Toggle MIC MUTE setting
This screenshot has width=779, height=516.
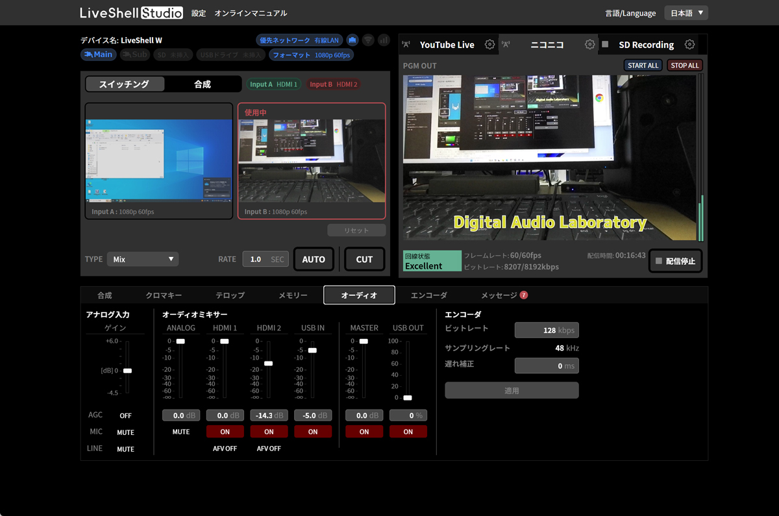click(x=125, y=432)
